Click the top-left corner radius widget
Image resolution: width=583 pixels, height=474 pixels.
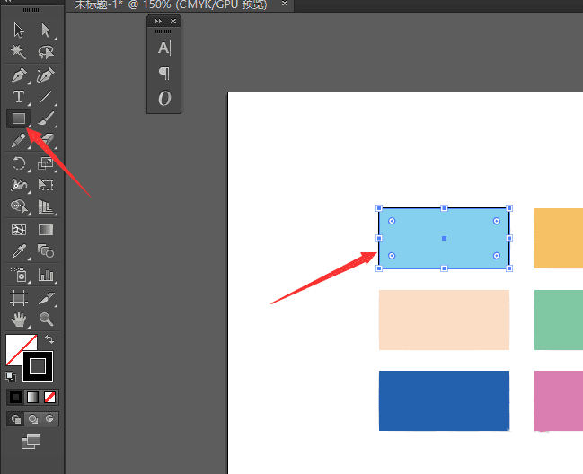click(x=392, y=221)
